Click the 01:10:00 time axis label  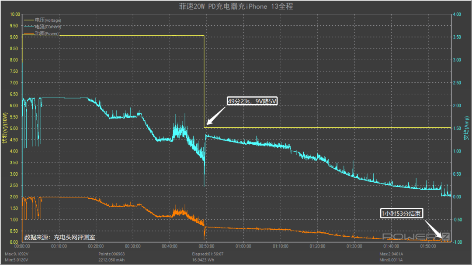[281, 246]
